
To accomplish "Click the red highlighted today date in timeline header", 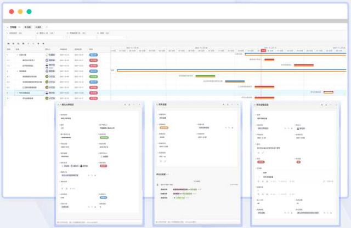I will [x=263, y=51].
